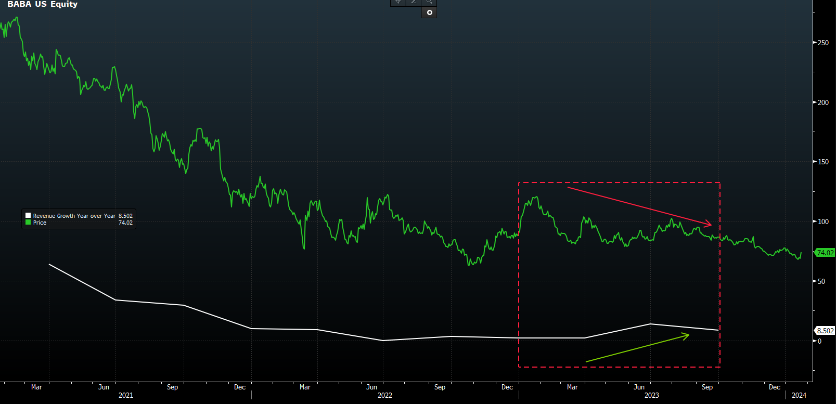Select the 'Price' legend label
This screenshot has height=404, width=836.
pyautogui.click(x=40, y=223)
